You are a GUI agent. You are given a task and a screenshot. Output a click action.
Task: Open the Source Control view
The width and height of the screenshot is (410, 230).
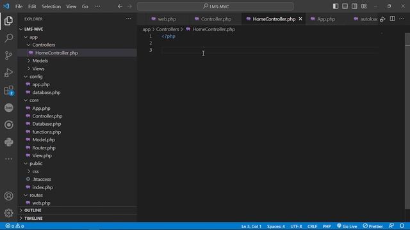pyautogui.click(x=8, y=56)
